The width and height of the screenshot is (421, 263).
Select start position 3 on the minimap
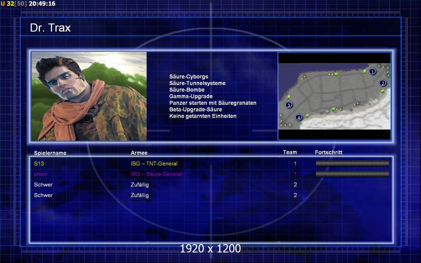(289, 105)
